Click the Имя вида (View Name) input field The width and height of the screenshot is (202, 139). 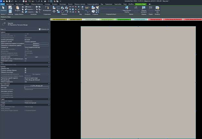(x=37, y=87)
